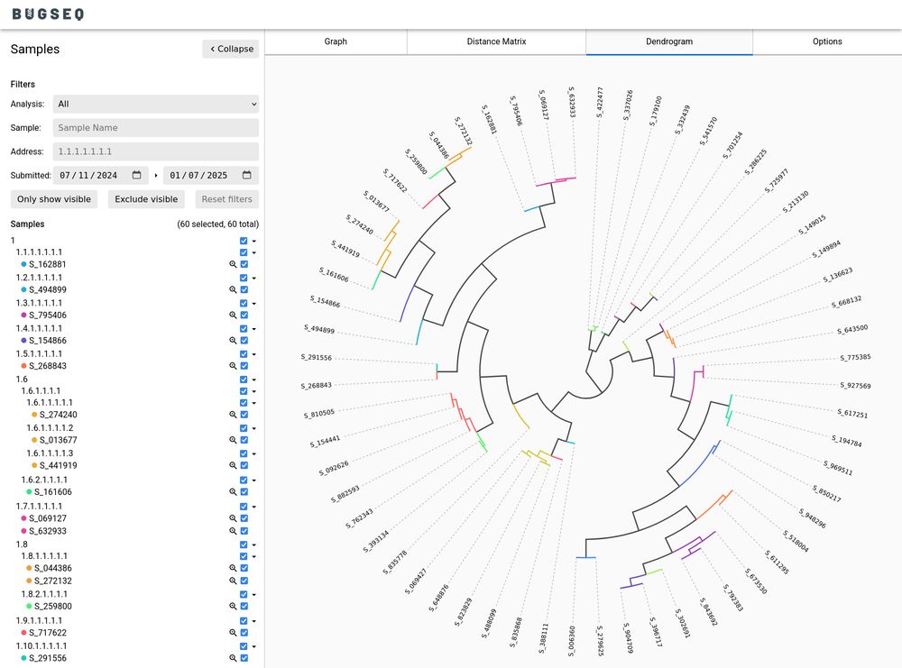Open the Options tab

(827, 41)
